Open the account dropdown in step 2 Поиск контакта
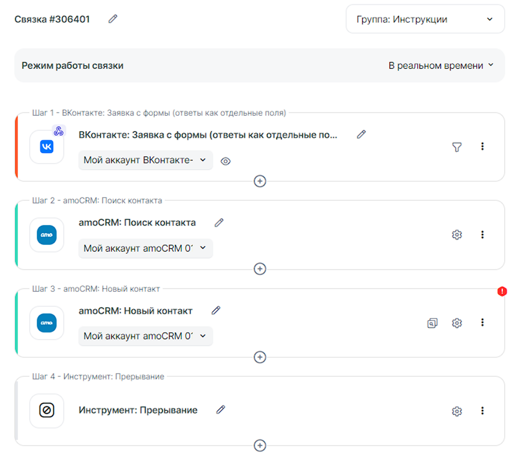The image size is (526, 456). (145, 248)
